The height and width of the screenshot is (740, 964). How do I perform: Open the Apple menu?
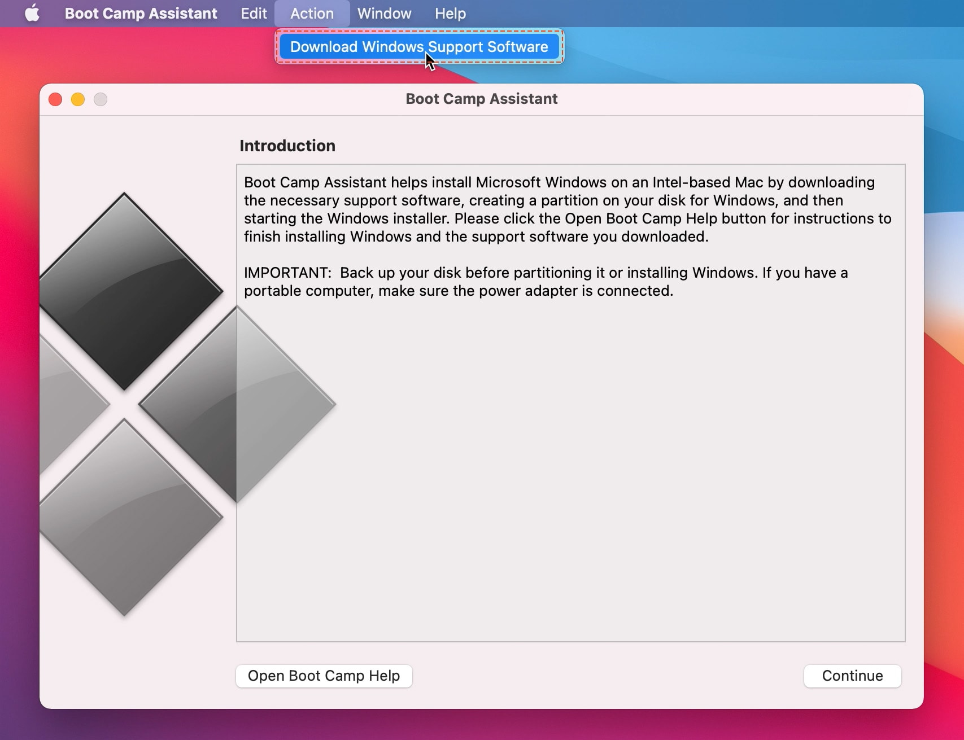32,13
